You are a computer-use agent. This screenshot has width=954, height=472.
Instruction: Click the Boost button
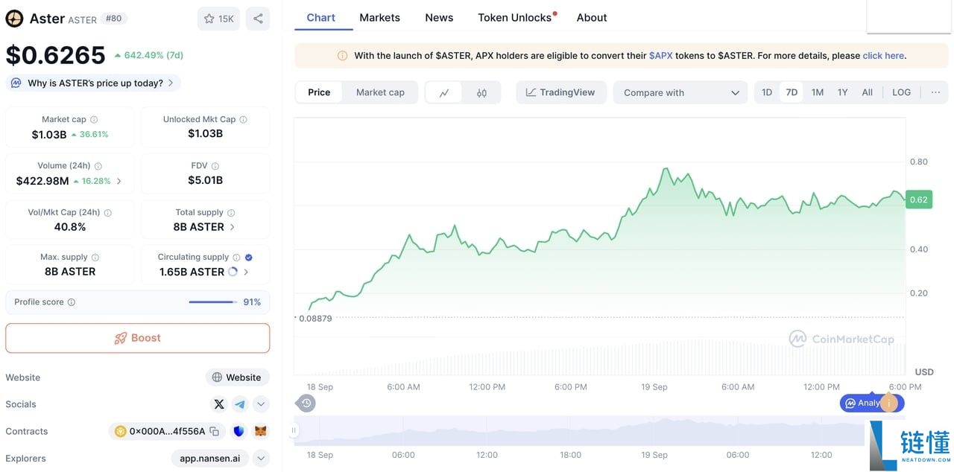[138, 338]
